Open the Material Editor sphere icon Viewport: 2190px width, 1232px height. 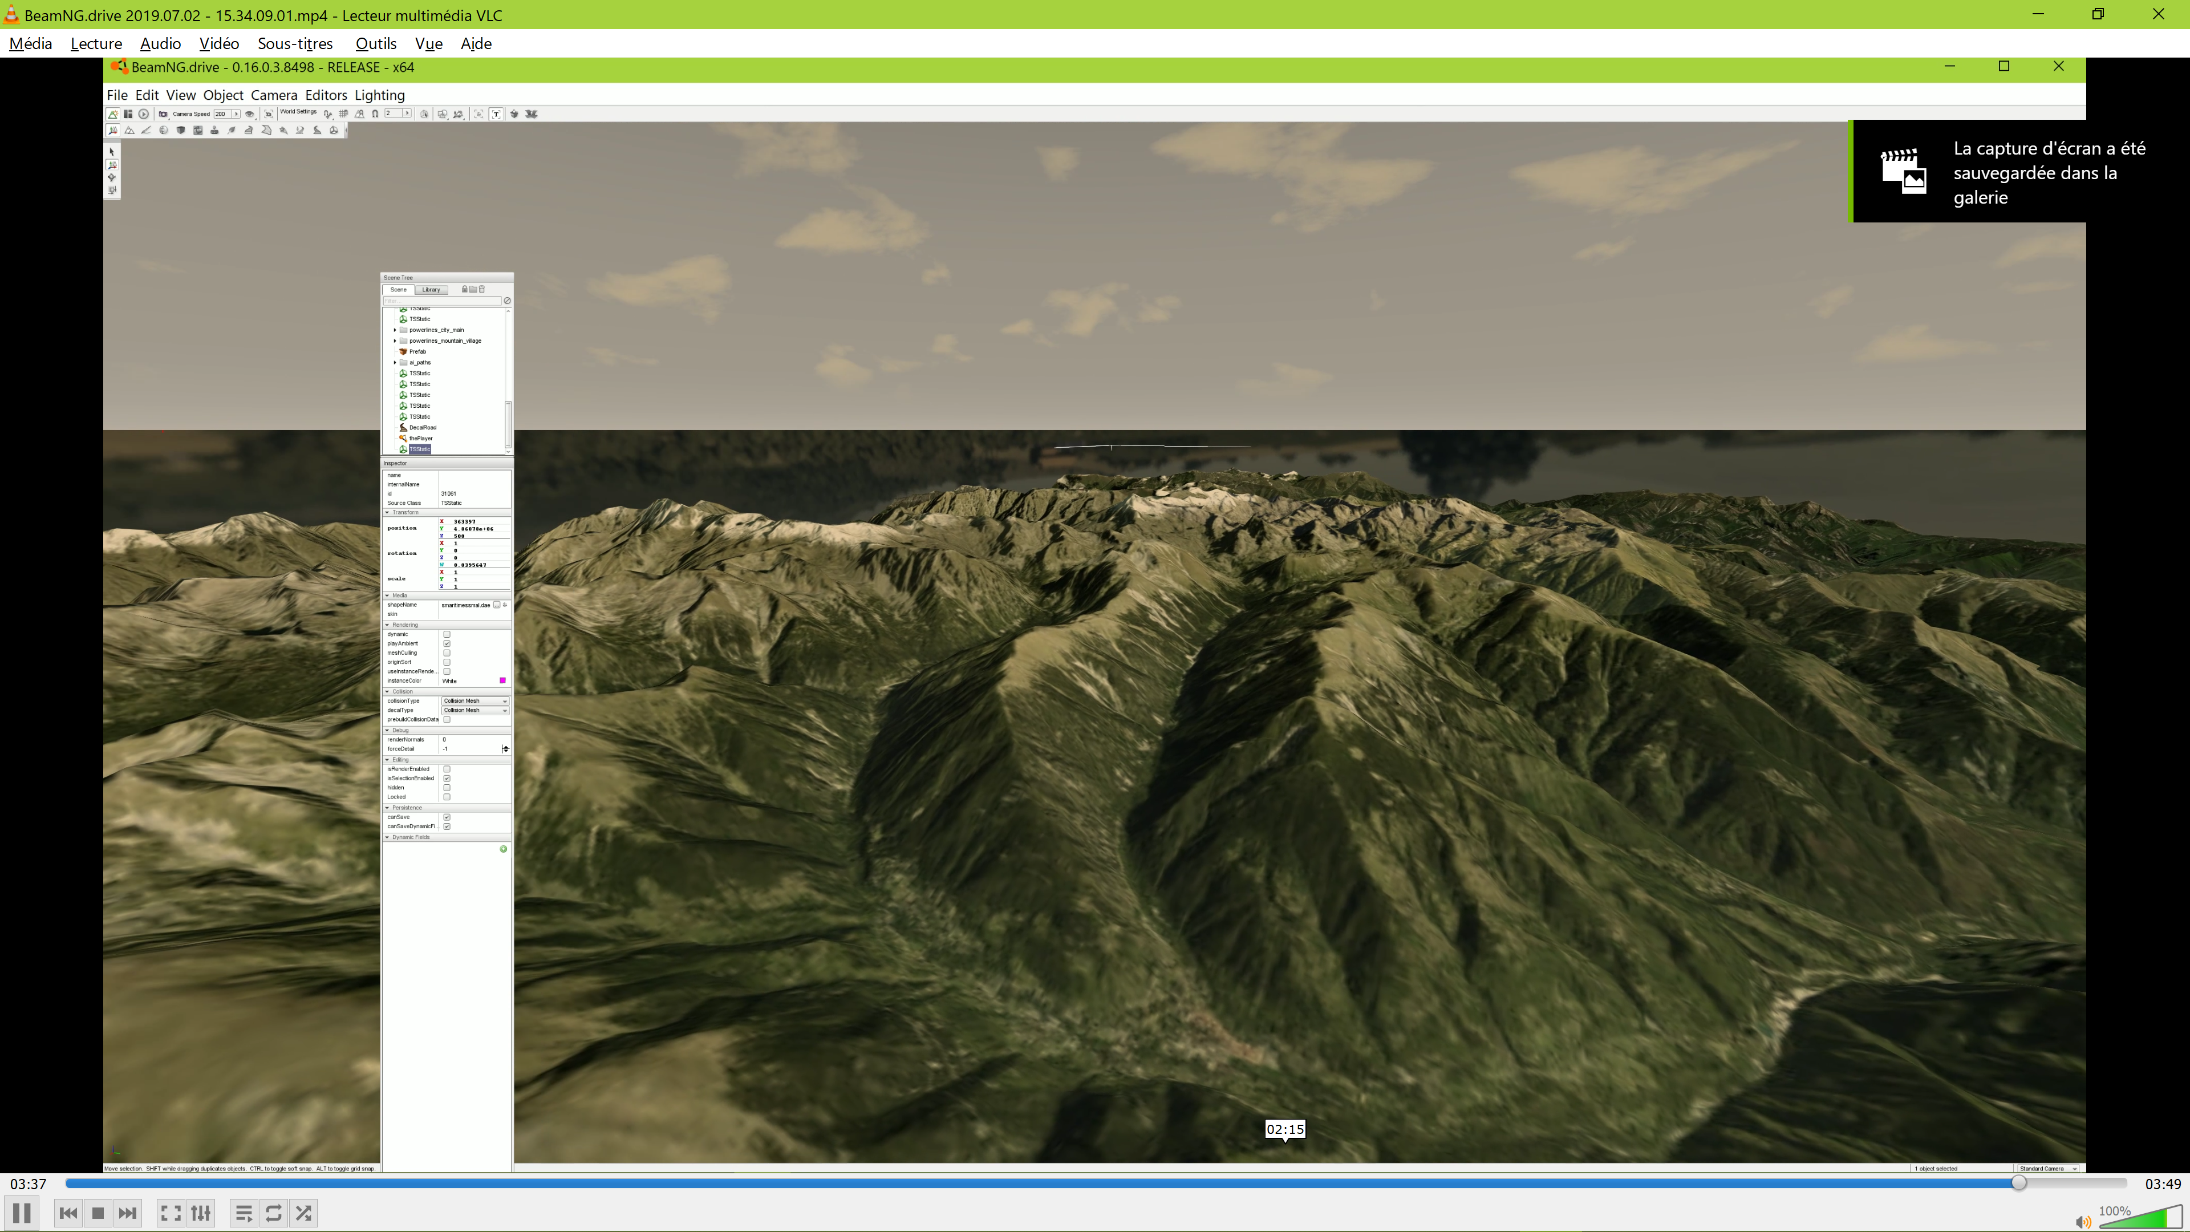point(164,131)
